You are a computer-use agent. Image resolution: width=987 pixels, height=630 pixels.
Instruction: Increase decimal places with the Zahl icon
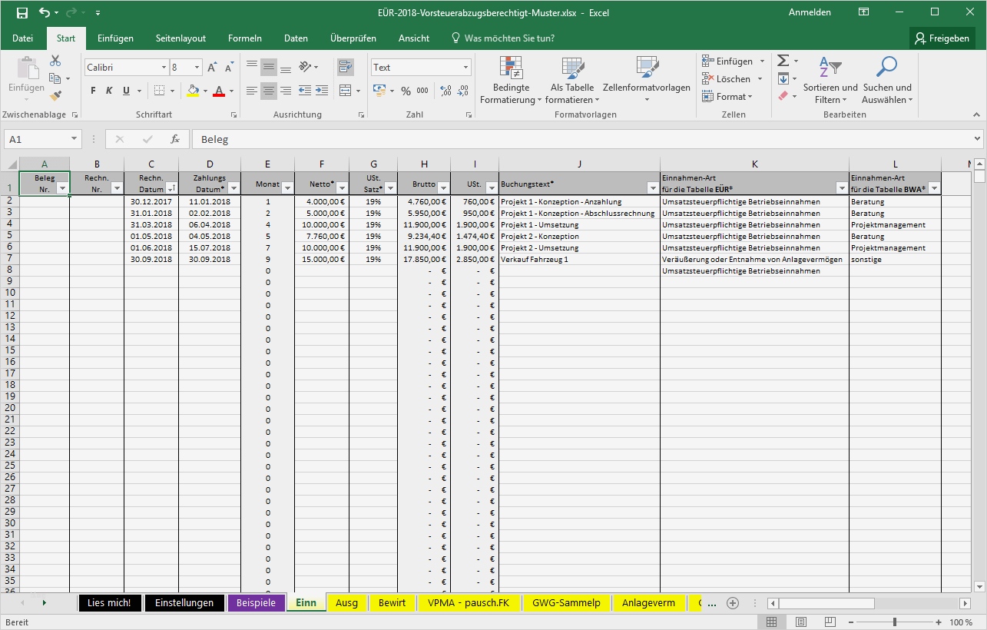444,91
